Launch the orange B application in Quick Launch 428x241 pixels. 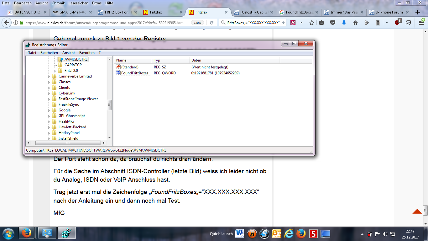pos(252,233)
